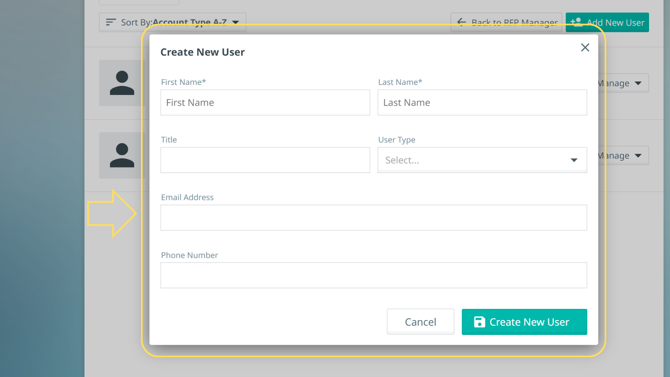Click the sort lines icon beside Sort By
This screenshot has height=377, width=670.
point(111,22)
